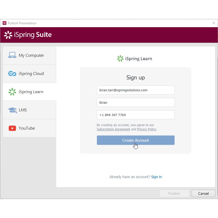
Task: Click the Sign up heading
Action: [136, 77]
